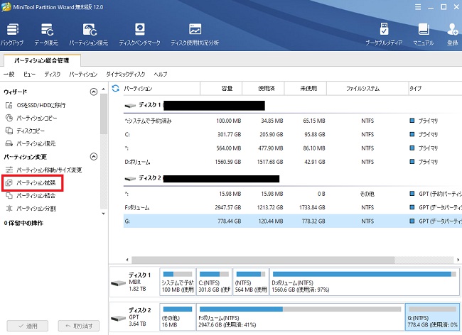Select the ディスク 2 header row icon
Image resolution: width=462 pixels, height=335 pixels.
[x=130, y=178]
